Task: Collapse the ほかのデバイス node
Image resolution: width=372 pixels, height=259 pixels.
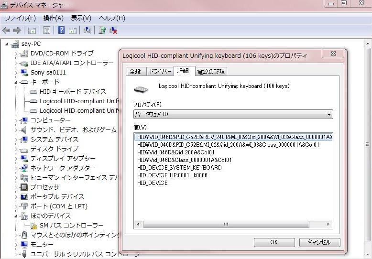Action: 16,216
